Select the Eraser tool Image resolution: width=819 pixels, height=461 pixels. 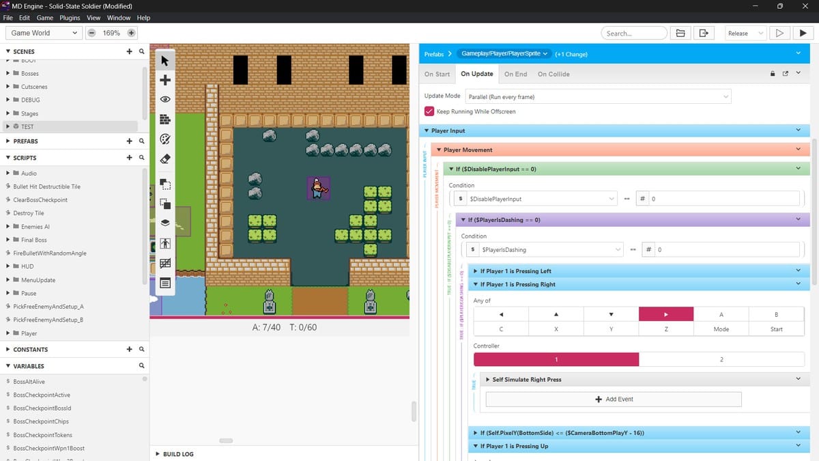click(164, 159)
